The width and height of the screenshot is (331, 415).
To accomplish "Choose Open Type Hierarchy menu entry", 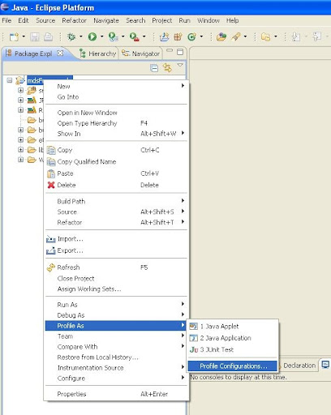I will pyautogui.click(x=116, y=123).
